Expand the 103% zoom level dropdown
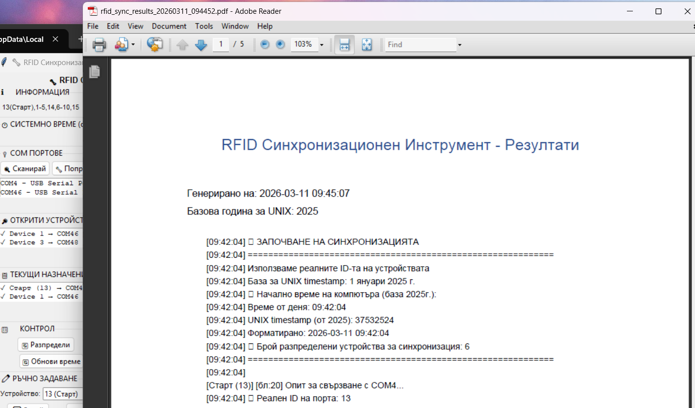This screenshot has height=408, width=695. point(322,45)
